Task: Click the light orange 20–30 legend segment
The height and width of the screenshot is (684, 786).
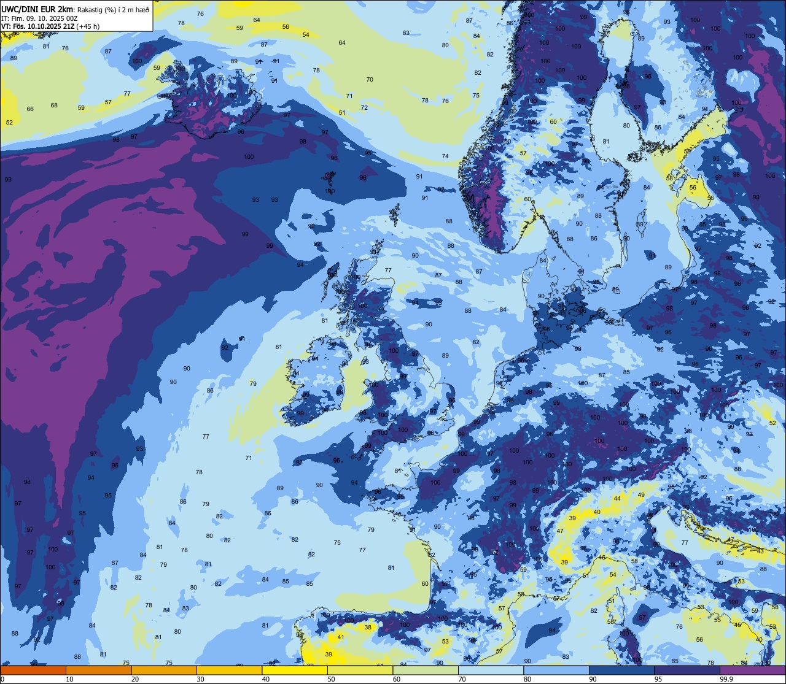Action: click(164, 670)
